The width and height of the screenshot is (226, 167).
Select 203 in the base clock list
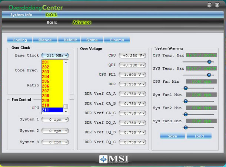[x=53, y=72]
